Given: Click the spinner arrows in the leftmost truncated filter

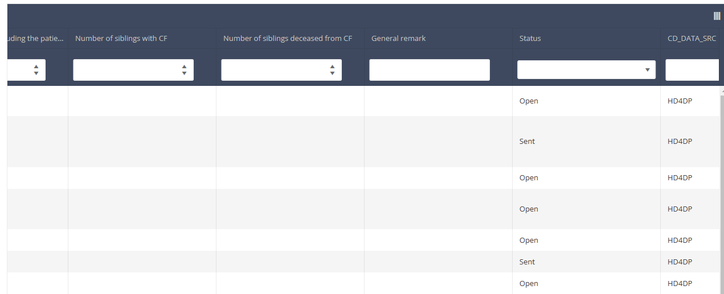Looking at the screenshot, I should tap(36, 70).
